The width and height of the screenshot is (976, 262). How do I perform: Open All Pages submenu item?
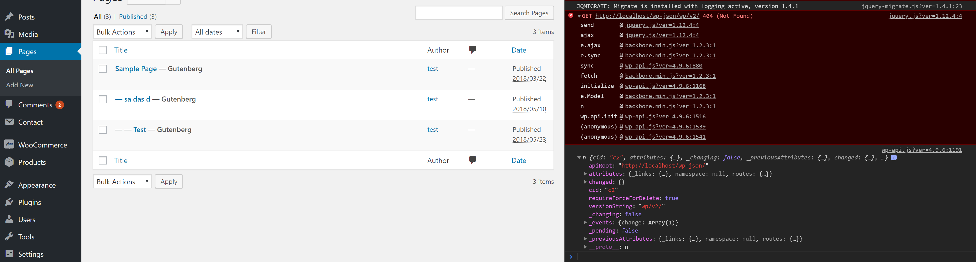[20, 71]
